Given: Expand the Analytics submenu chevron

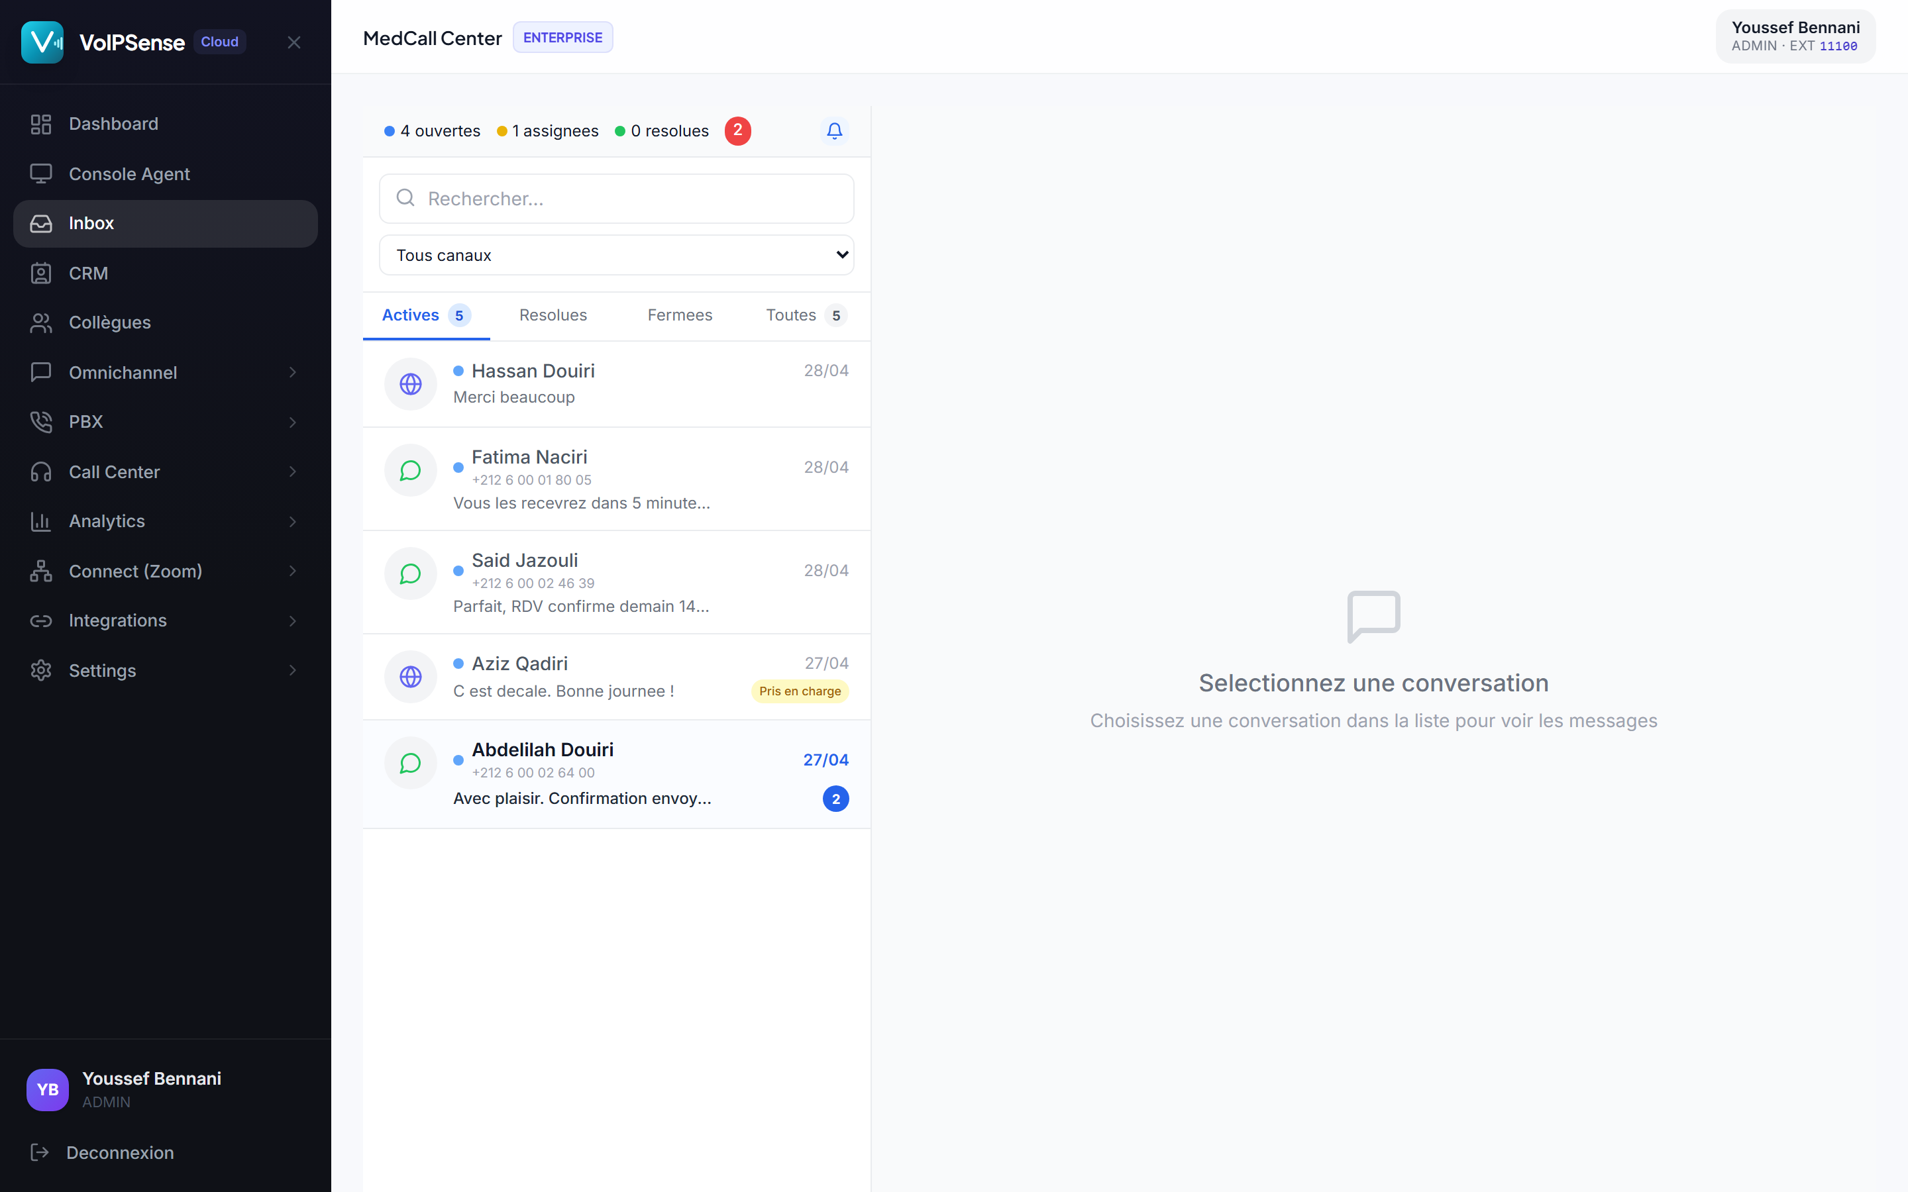Looking at the screenshot, I should [x=293, y=521].
